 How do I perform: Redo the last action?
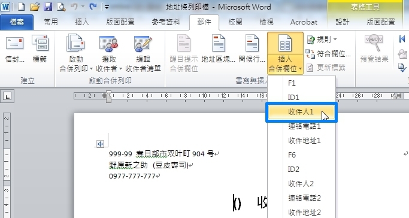click(x=93, y=7)
